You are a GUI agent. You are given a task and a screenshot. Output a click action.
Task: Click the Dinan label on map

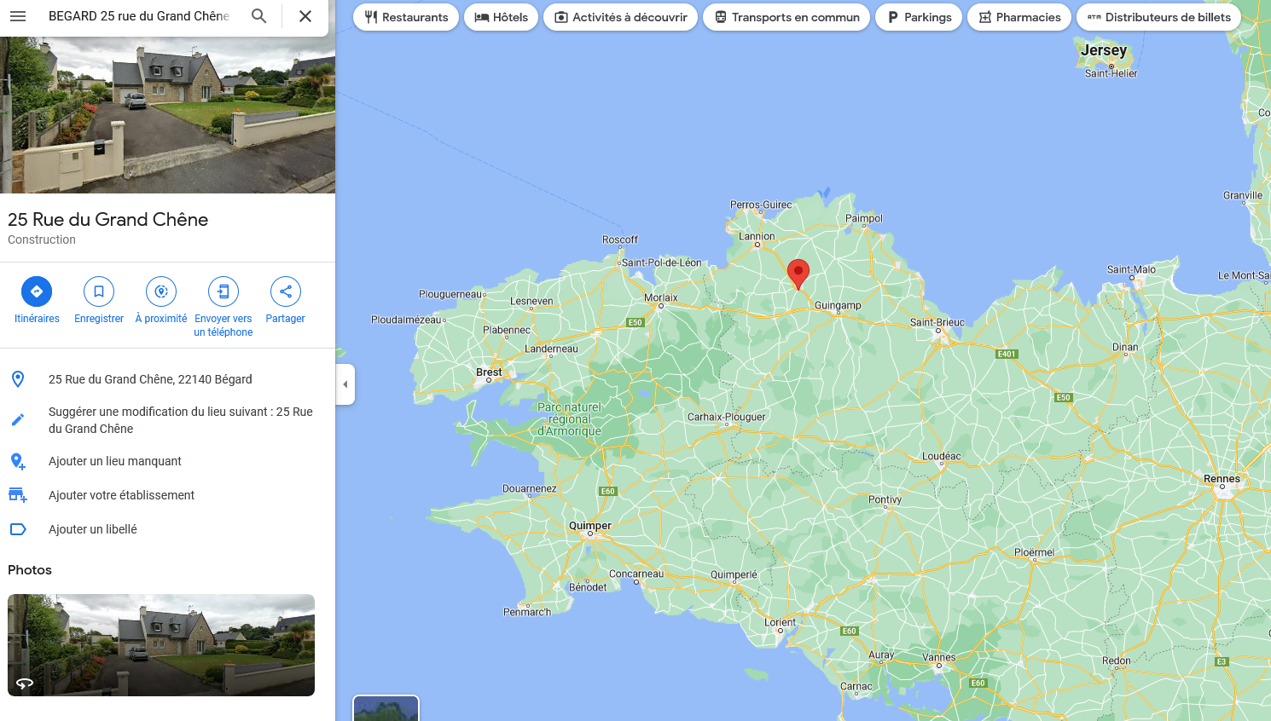[x=1125, y=347]
